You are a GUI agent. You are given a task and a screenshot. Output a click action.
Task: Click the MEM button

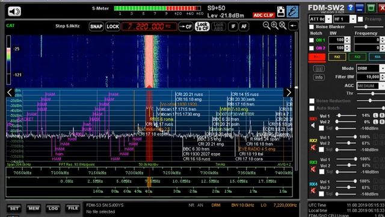[34, 209]
